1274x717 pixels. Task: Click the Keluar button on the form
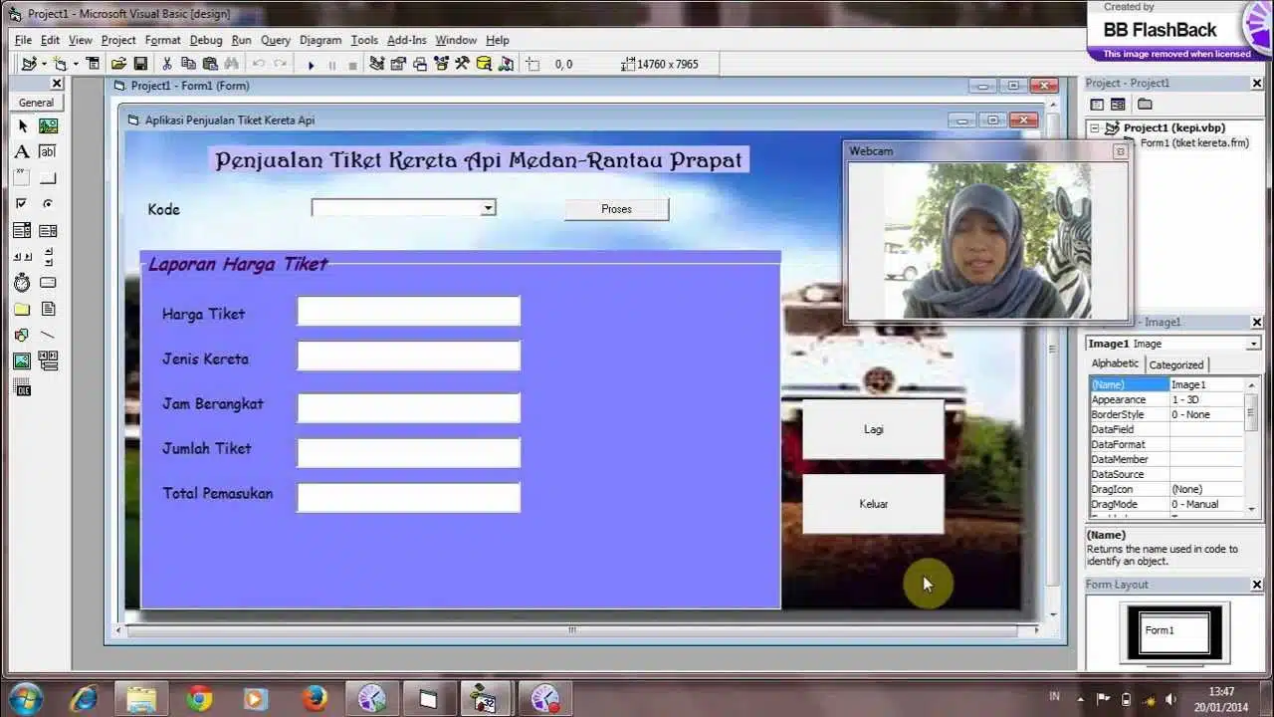(873, 504)
